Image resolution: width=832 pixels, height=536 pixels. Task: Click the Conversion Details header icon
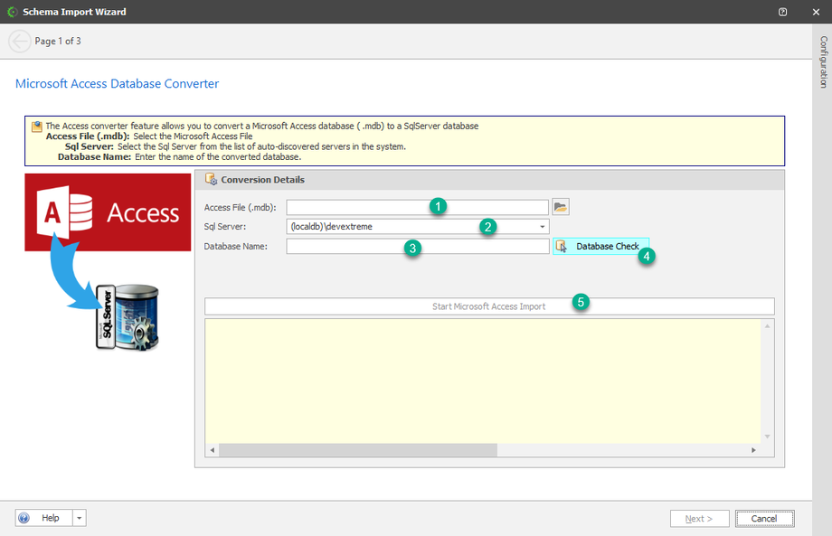click(x=212, y=179)
